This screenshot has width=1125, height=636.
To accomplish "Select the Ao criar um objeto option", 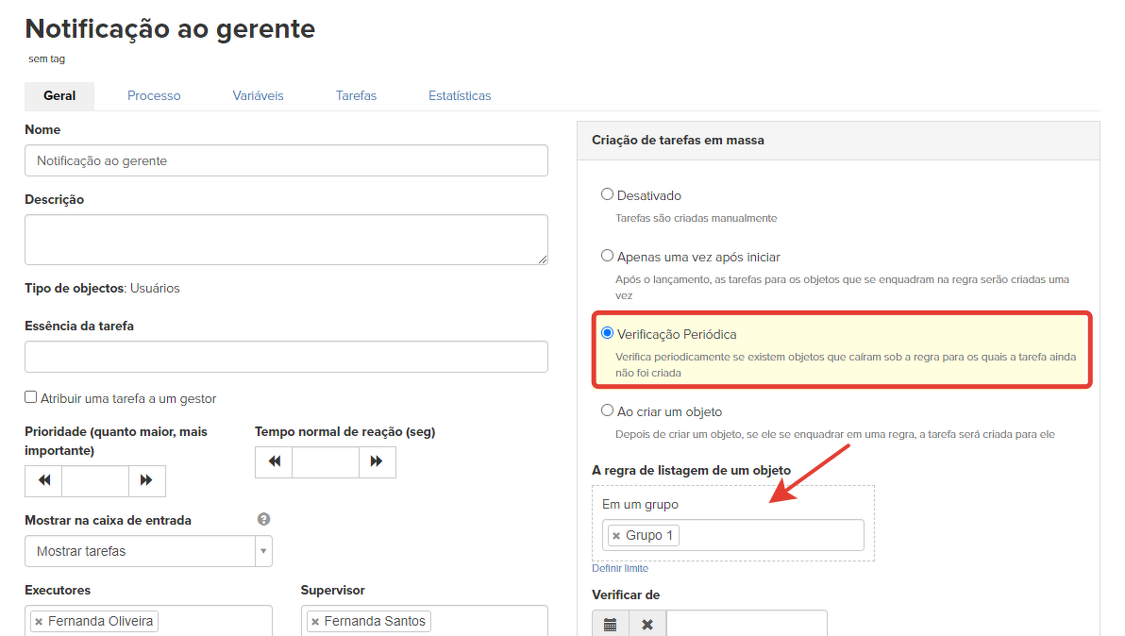I will click(607, 410).
